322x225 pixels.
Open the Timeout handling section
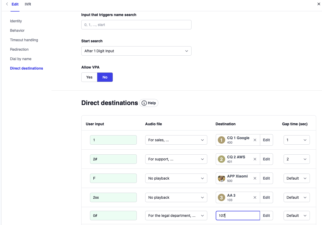(x=24, y=40)
